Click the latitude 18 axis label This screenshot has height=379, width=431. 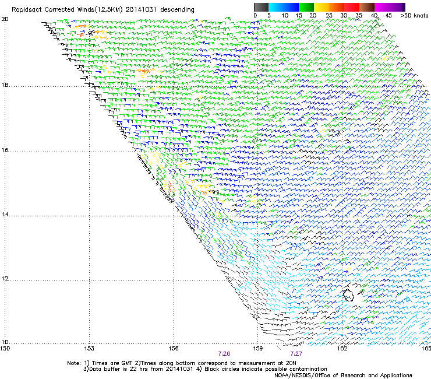5,85
